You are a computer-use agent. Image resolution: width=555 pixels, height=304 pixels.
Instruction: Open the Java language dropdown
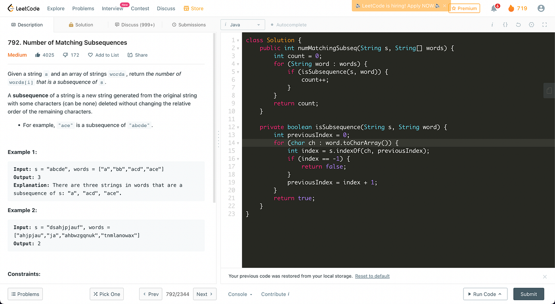click(x=243, y=25)
